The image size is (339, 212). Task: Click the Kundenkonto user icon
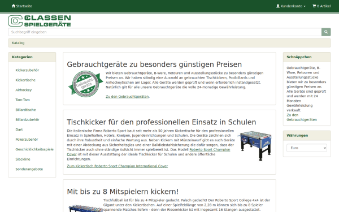point(278,6)
